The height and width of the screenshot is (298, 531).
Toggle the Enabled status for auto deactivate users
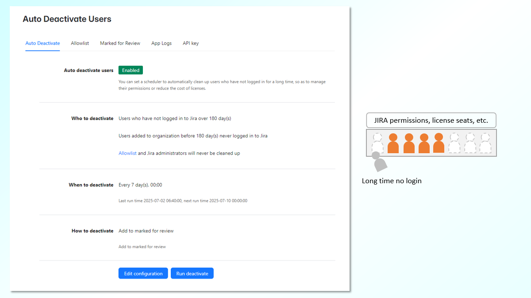tap(131, 70)
